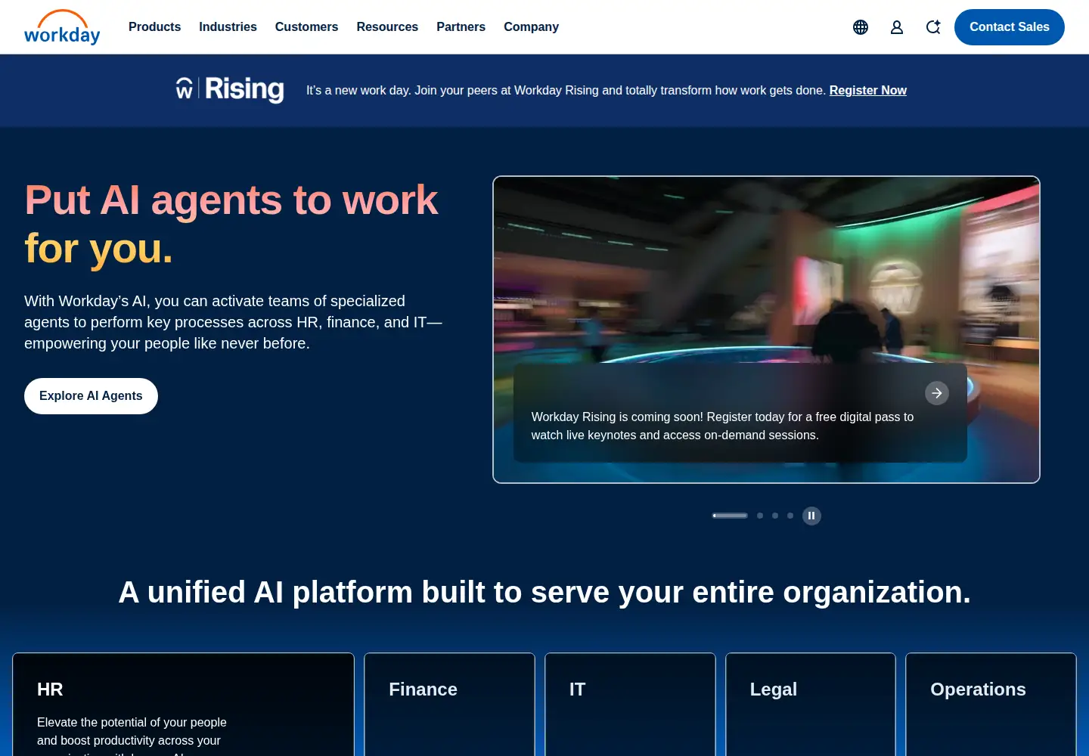The width and height of the screenshot is (1089, 756).
Task: Click the Register Now link
Action: click(867, 91)
